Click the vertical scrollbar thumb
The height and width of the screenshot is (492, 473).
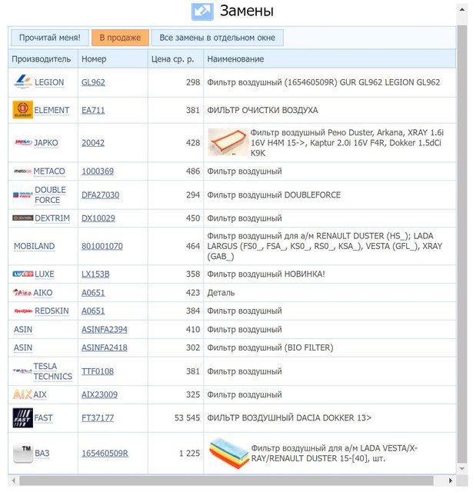tap(462, 244)
